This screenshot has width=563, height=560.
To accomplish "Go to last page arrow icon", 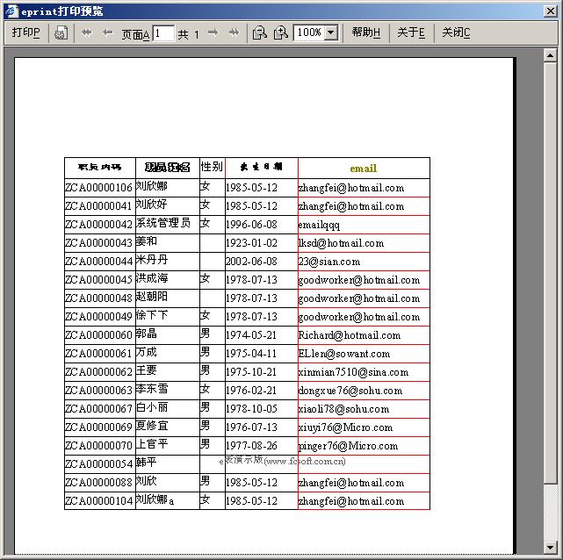I will (x=235, y=32).
